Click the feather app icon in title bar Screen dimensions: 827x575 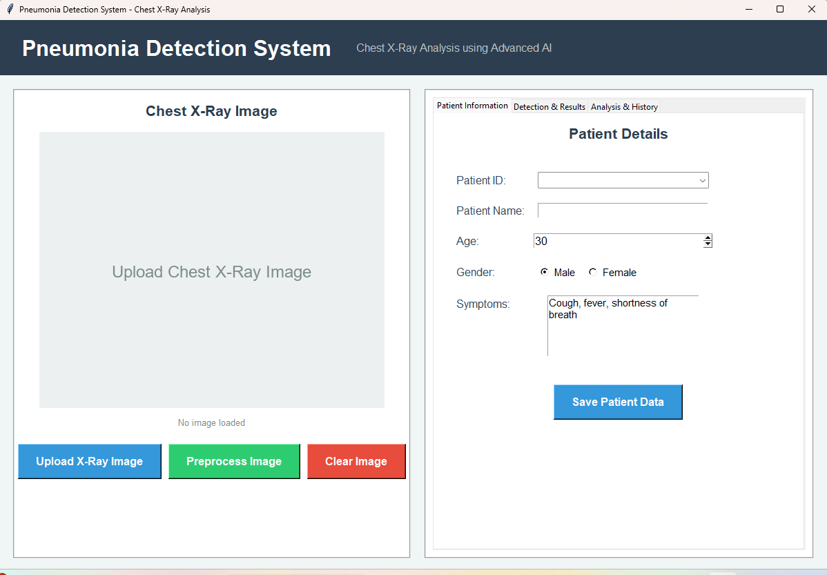[x=10, y=10]
